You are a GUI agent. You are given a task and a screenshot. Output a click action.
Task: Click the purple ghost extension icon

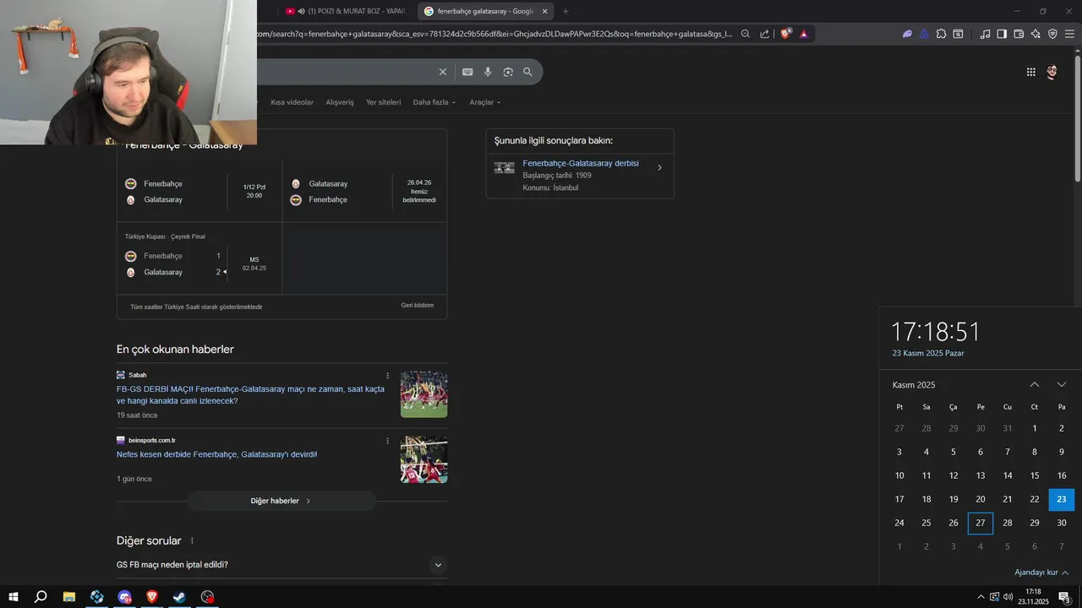click(x=907, y=34)
